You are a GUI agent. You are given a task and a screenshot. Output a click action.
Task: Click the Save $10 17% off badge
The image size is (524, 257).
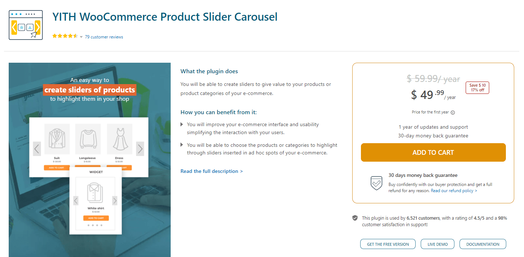(477, 87)
